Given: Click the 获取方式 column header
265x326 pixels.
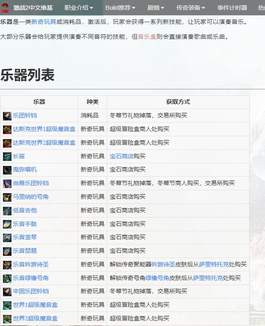Looking at the screenshot, I should (178, 102).
